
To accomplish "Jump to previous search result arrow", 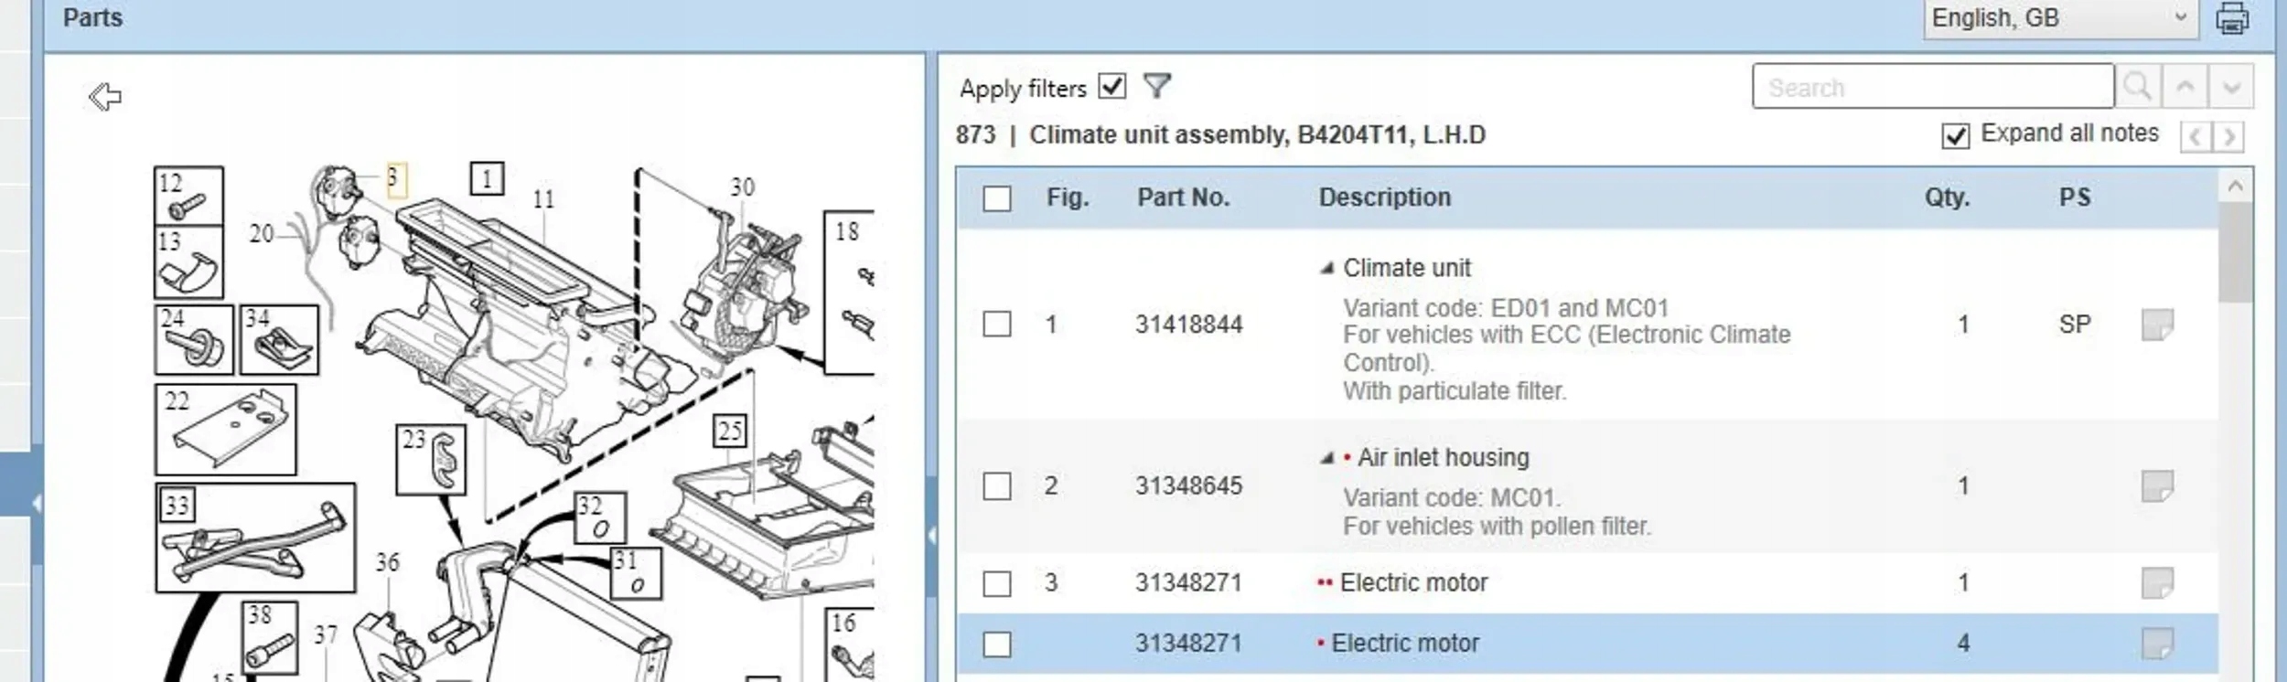I will 2185,87.
